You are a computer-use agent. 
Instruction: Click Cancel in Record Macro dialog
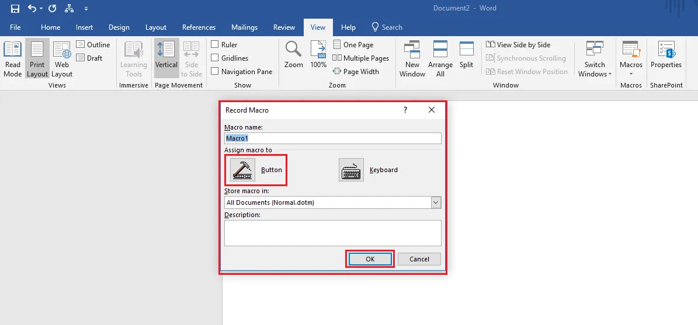click(419, 258)
